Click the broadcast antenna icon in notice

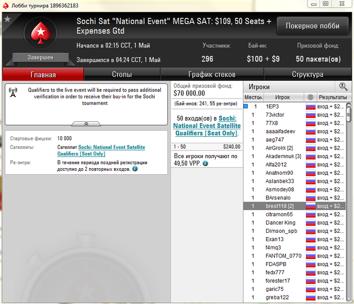point(13,92)
